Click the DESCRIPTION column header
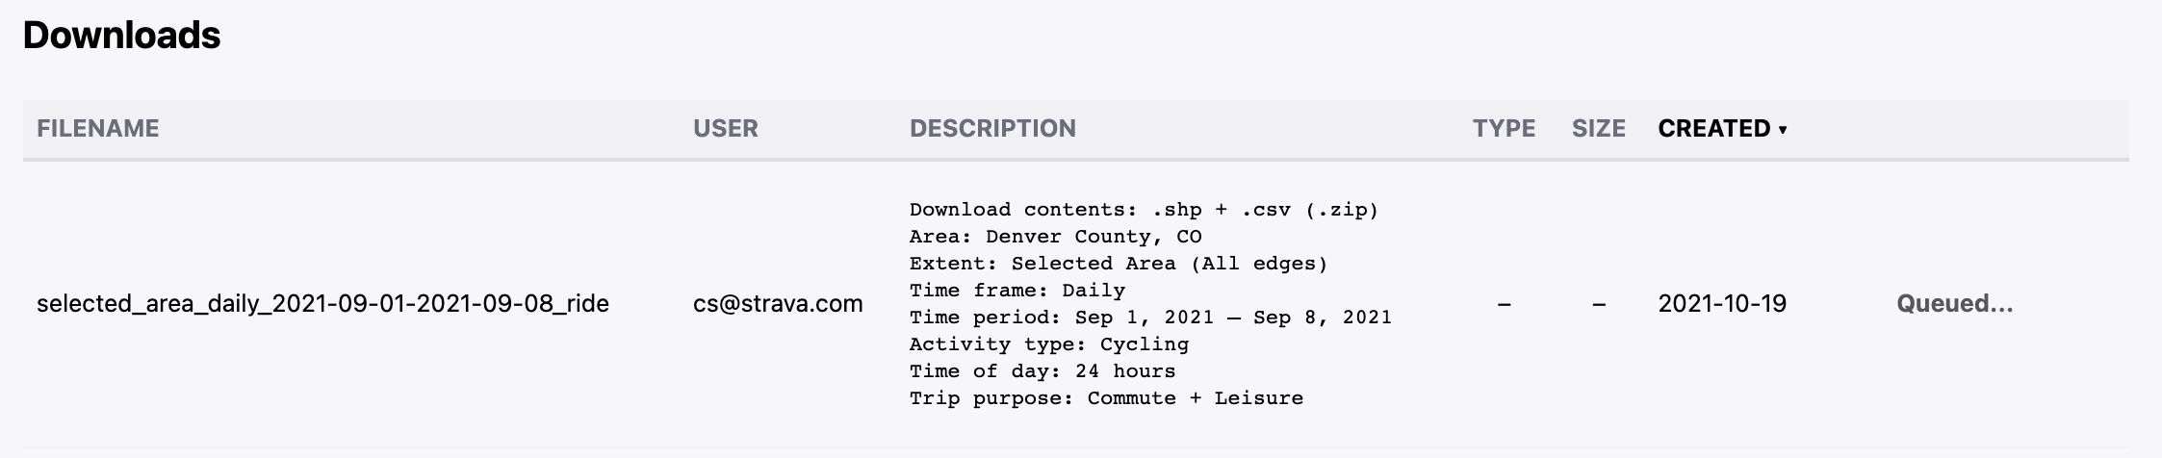Screen dimensions: 2162x458 point(992,128)
